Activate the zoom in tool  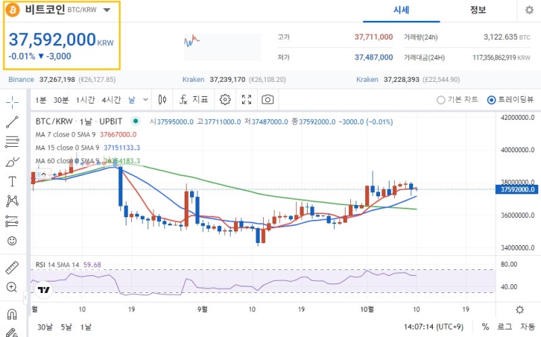[11, 288]
